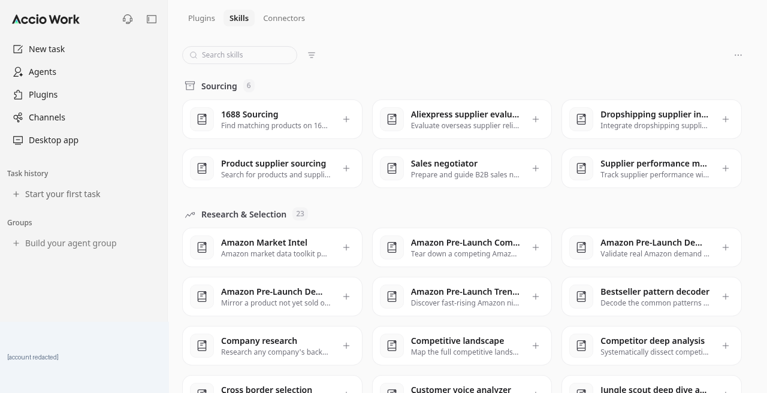Viewport: 767px width, 393px height.
Task: Add the 1688 Sourcing skill
Action: point(346,119)
